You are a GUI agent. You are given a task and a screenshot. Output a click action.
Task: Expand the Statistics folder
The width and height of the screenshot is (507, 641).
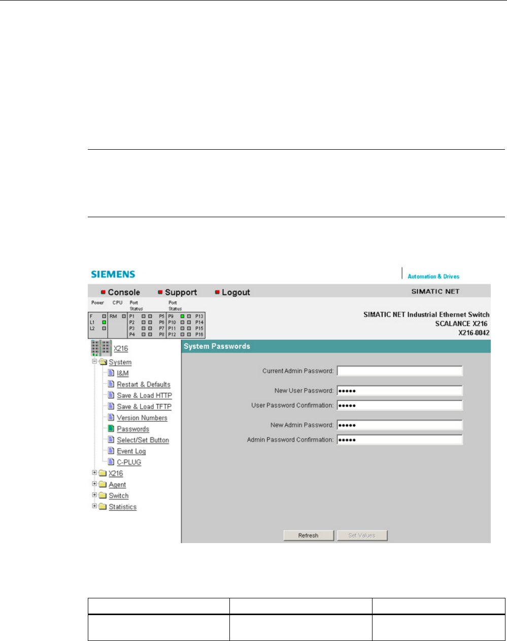coord(94,506)
